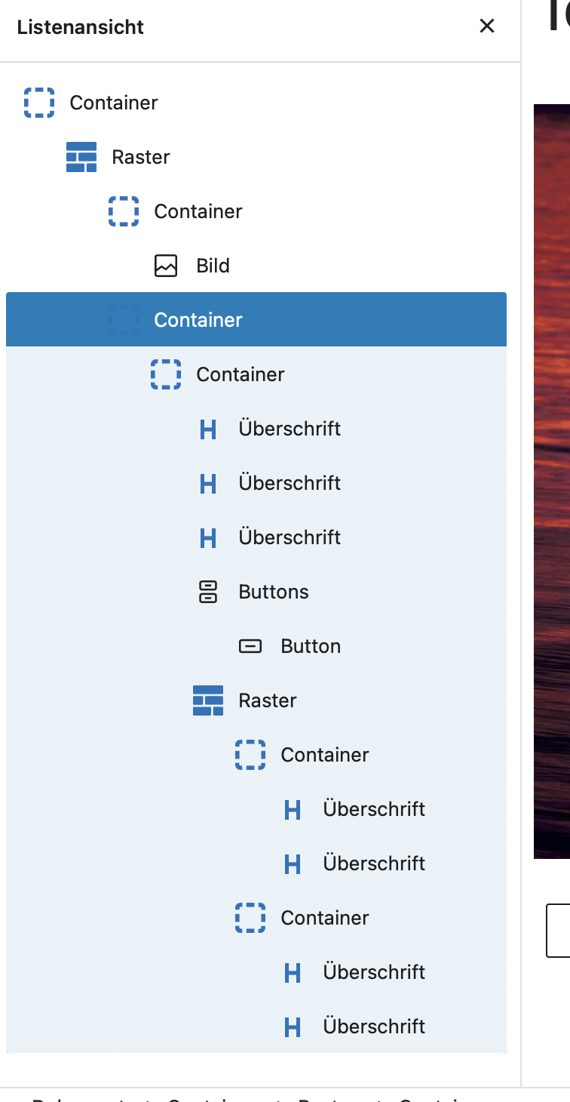Click the sunset image in the editor
The width and height of the screenshot is (570, 1102).
[x=551, y=483]
